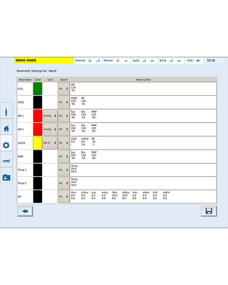Toggle the NIBP alarm On setting
The width and height of the screenshot is (228, 285).
click(x=63, y=156)
